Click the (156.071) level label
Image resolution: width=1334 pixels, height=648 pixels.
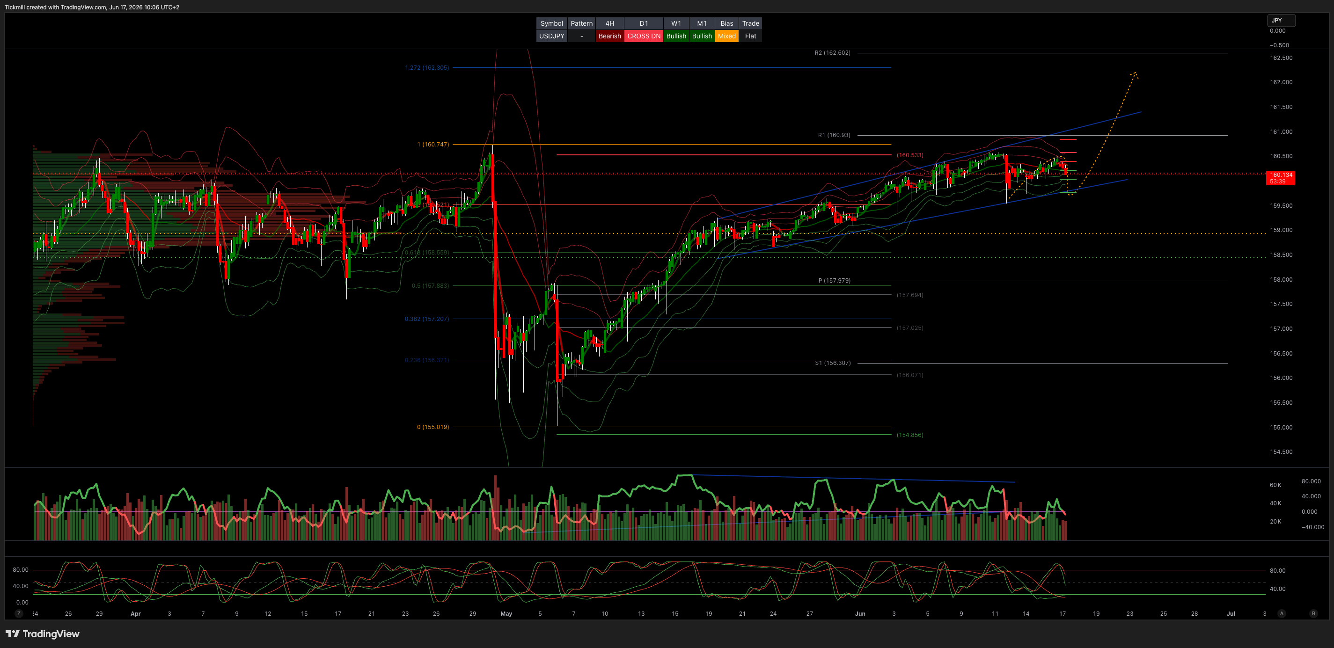click(910, 375)
